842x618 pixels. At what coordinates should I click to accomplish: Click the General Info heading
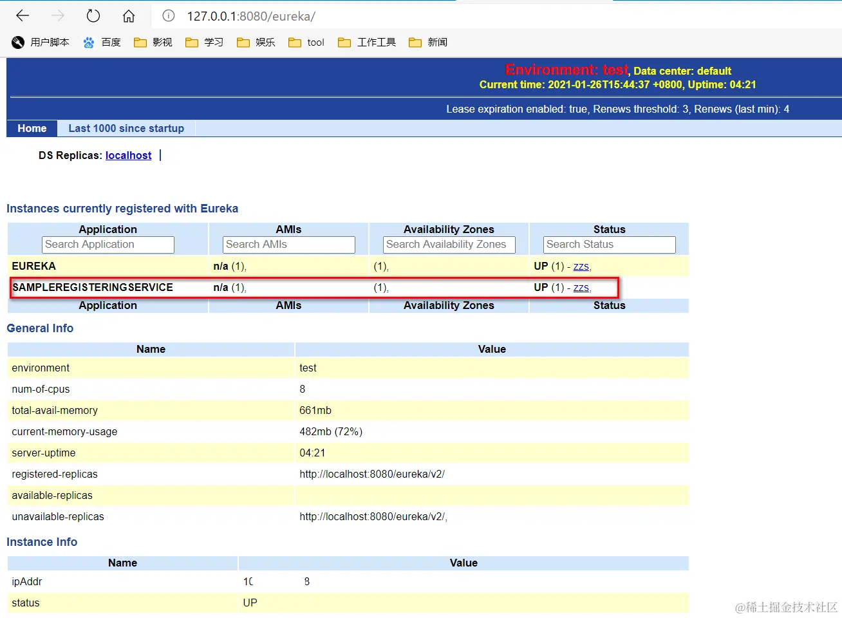(40, 328)
